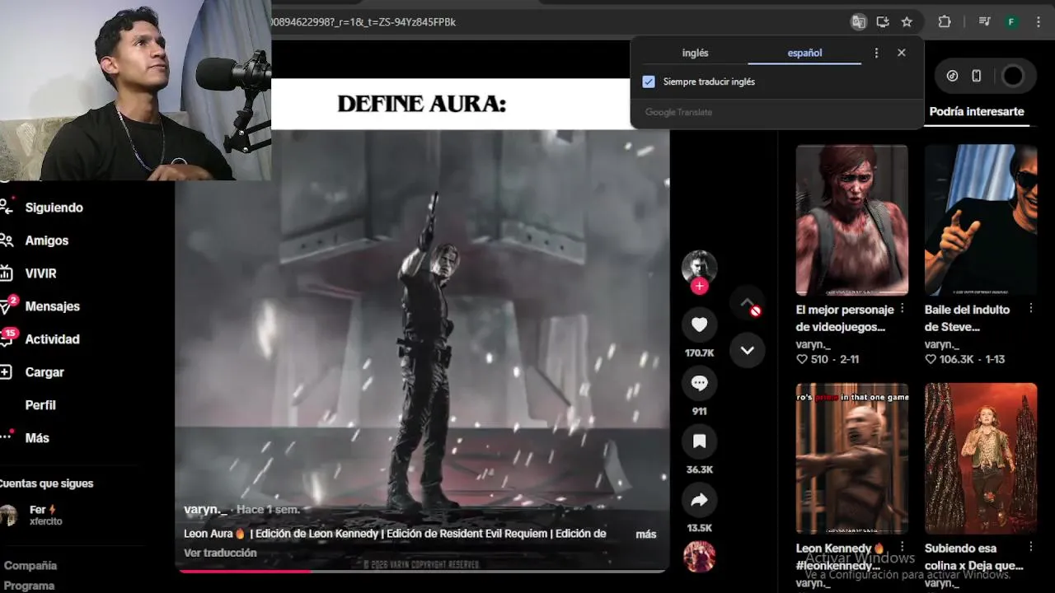Click hashtag Edición de Leon Kennedy in caption

[x=317, y=534]
